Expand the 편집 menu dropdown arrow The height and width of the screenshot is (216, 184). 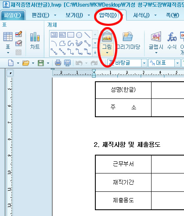[x=55, y=15]
